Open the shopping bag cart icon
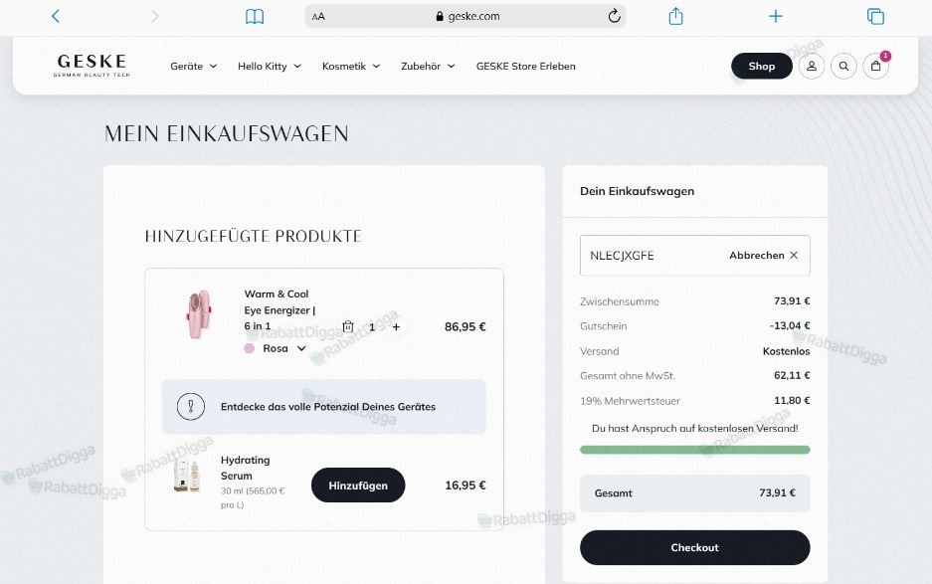932x584 pixels. [x=875, y=67]
